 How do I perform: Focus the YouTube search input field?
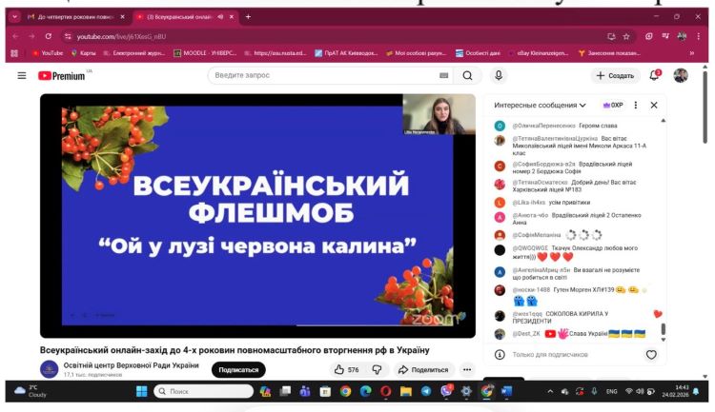pos(325,75)
